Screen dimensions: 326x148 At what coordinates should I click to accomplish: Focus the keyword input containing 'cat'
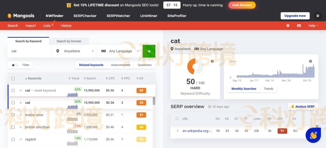click(x=30, y=51)
